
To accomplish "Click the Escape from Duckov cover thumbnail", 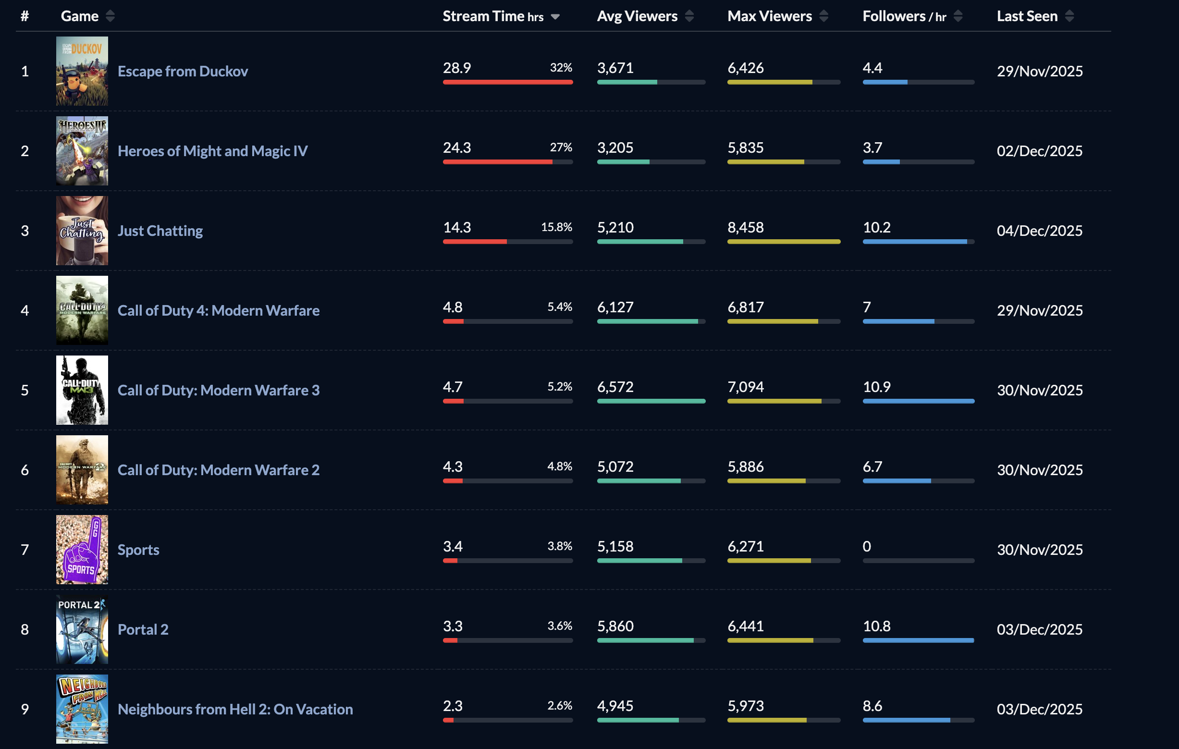I will [82, 71].
